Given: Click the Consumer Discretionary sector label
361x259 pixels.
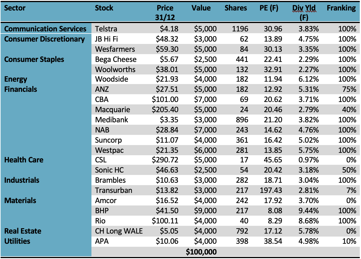Looking at the screenshot, I should coord(45,39).
